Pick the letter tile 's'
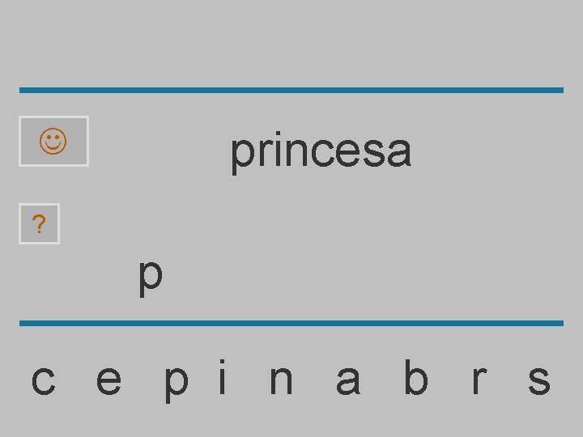Viewport: 583px width, 437px height. 538,380
